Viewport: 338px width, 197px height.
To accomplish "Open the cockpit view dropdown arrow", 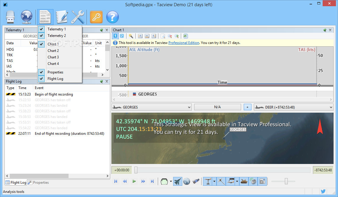I will pos(171,181).
